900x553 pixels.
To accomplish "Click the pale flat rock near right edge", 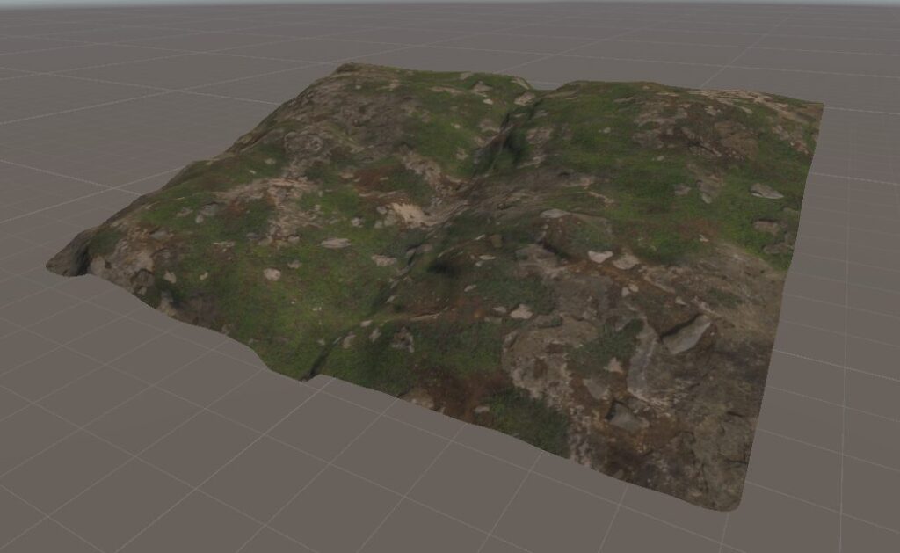I will click(x=765, y=191).
